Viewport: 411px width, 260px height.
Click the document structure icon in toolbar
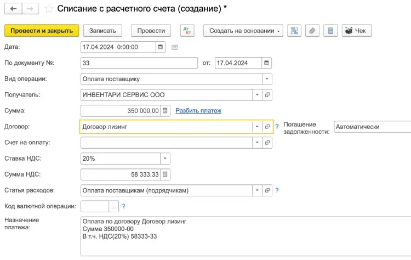click(294, 31)
